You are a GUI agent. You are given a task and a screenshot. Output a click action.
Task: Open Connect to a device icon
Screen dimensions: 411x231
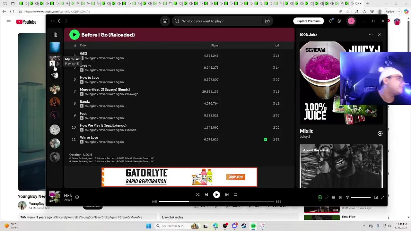[x=341, y=197]
